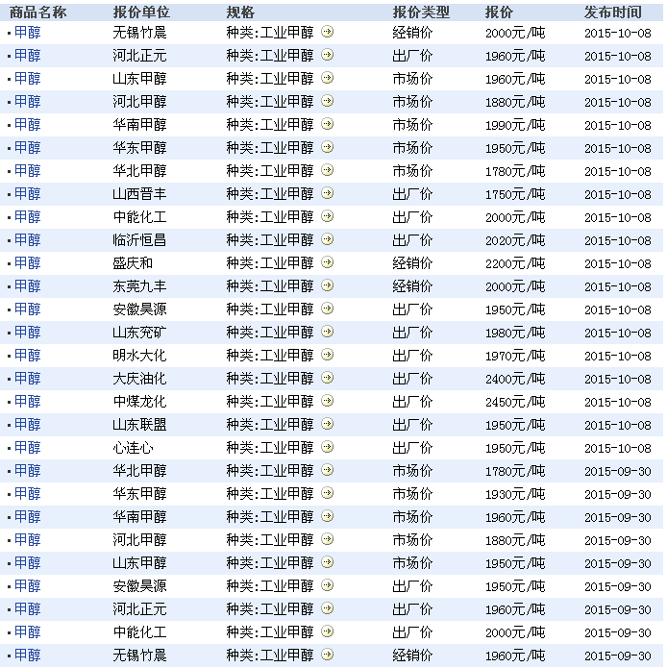This screenshot has height=668, width=667.
Task: Click arrow icon for 山东甲醇 priced 1960元/吨
Action: click(327, 78)
